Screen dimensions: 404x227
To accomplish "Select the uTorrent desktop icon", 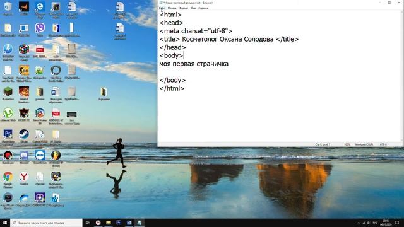I will click(x=8, y=115).
